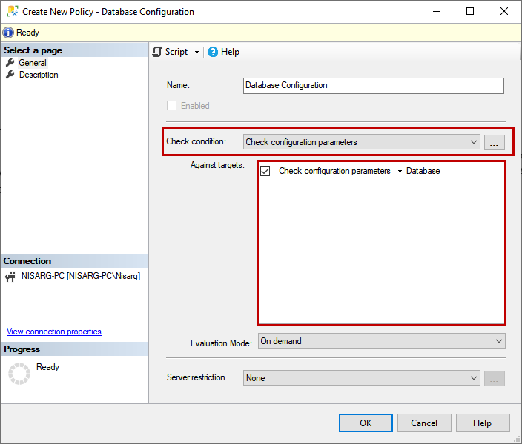Click the OK button

tap(366, 423)
